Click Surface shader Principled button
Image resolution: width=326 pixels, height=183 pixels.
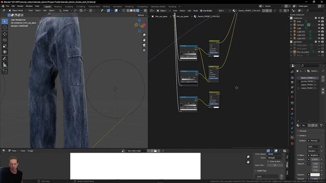(x=314, y=141)
